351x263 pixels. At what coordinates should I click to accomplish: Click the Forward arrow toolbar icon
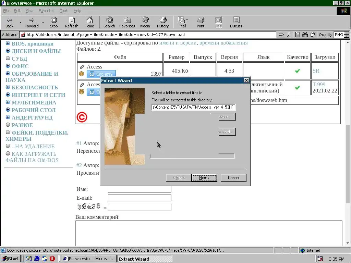[32, 22]
